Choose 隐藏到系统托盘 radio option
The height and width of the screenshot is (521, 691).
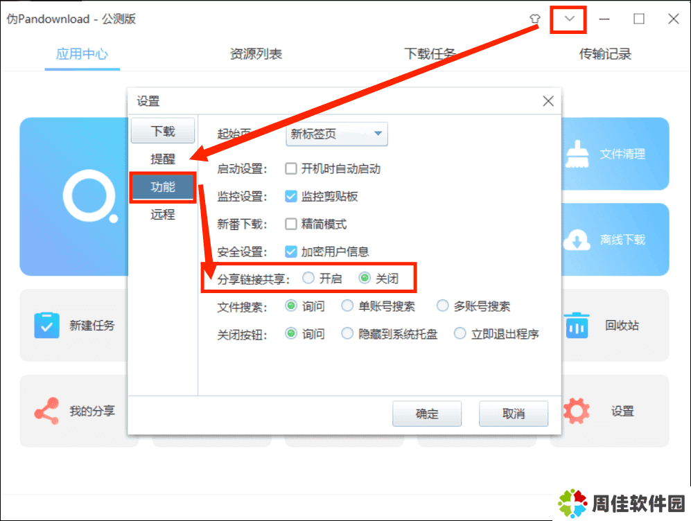347,333
